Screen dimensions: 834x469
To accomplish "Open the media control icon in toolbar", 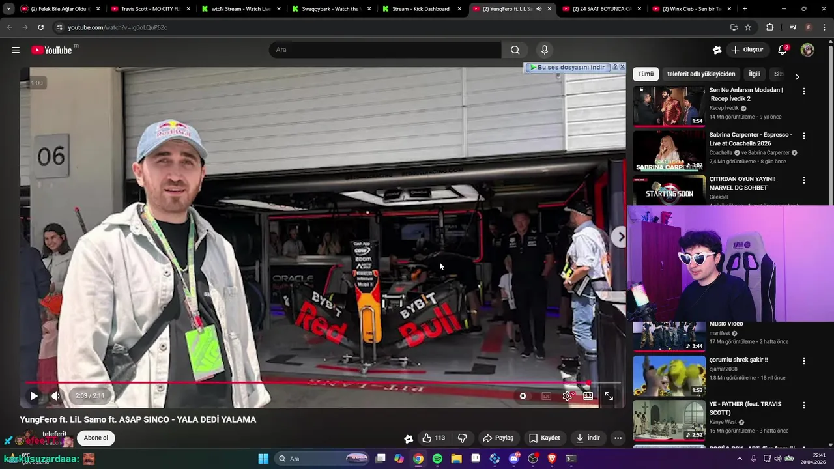I will [793, 27].
